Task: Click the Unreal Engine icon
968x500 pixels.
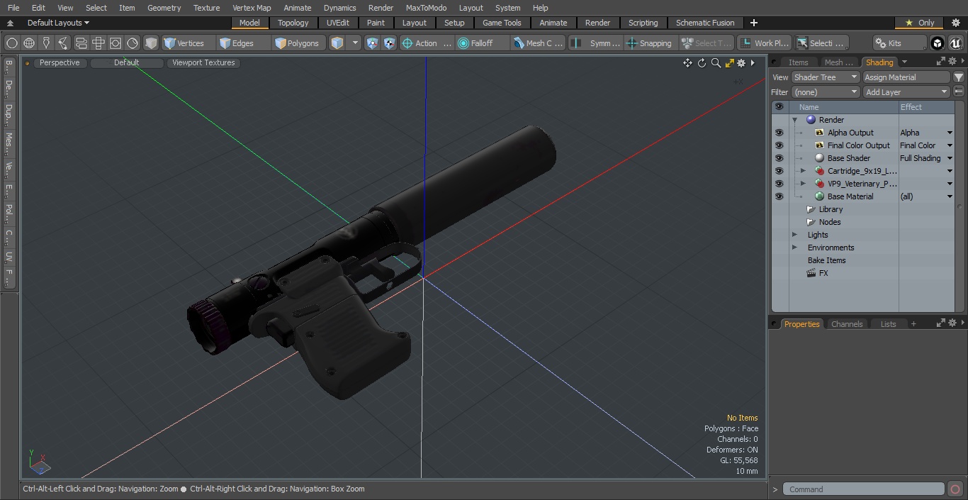Action: click(x=955, y=43)
